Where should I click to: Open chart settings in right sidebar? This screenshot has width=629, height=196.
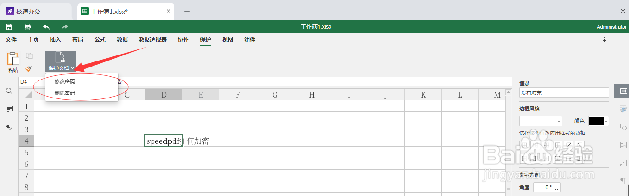click(x=623, y=163)
